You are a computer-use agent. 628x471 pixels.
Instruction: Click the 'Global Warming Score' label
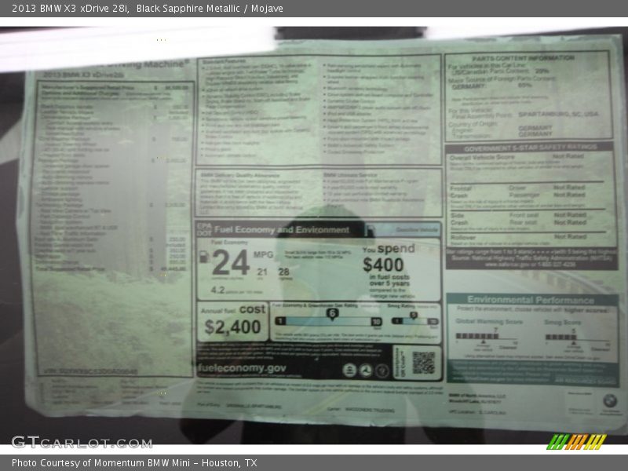(x=489, y=322)
